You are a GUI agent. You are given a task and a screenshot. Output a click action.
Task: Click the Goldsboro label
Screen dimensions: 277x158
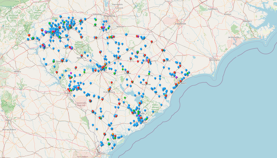pos(212,9)
